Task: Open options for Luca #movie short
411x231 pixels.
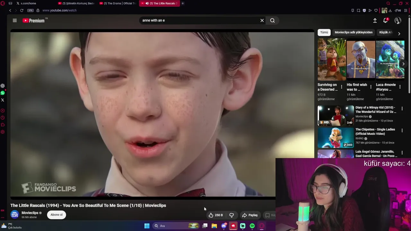Action: point(400,87)
